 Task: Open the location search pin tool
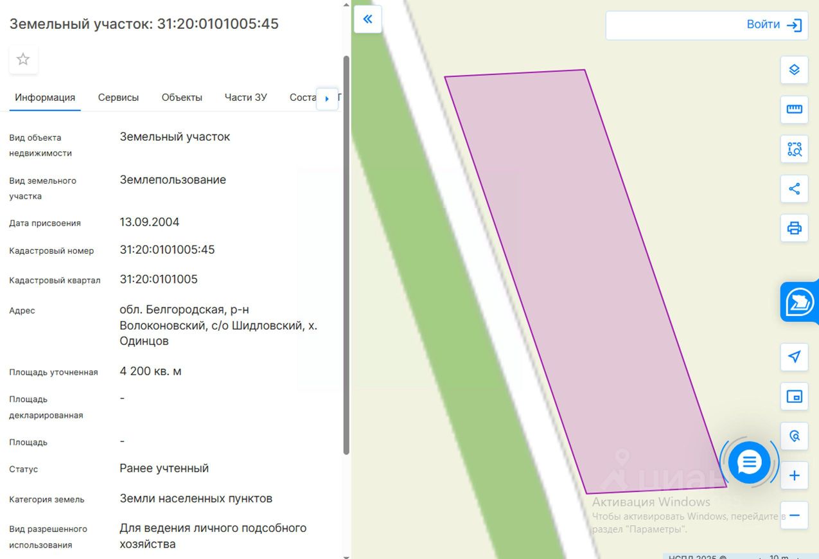tap(794, 436)
